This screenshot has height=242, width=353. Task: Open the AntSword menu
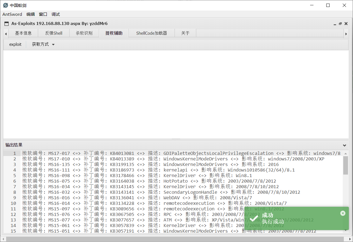coord(12,14)
